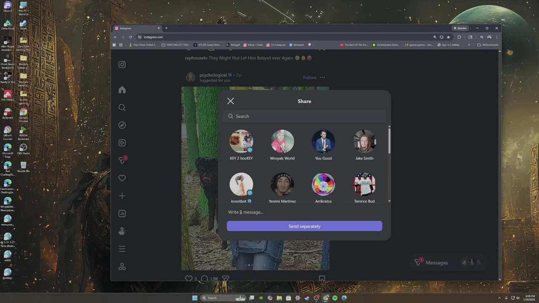Like the post with heart icon
This screenshot has width=539, height=303.
pos(189,278)
